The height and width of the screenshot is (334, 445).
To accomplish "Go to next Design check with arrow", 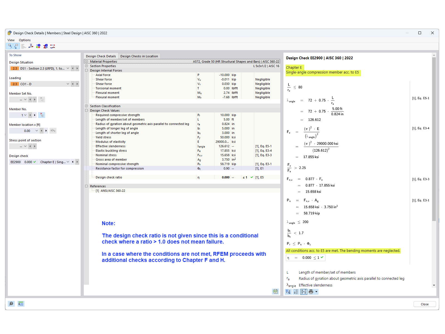I will 77,162.
